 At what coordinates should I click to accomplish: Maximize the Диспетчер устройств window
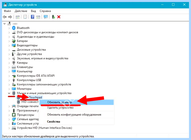point(173,5)
